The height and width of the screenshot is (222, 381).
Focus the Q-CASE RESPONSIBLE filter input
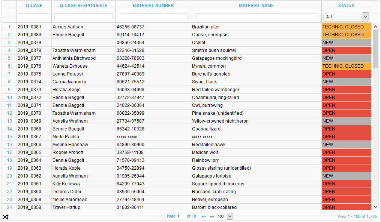click(84, 17)
